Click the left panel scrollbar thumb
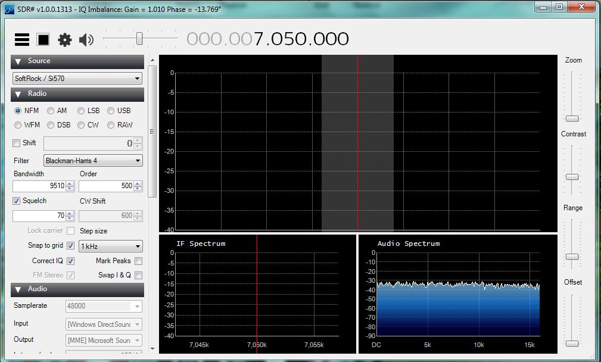The image size is (601, 362). (x=152, y=132)
